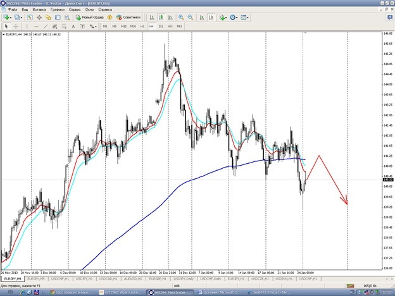Image resolution: width=395 pixels, height=296 pixels.
Task: Switch chart to candlestick display
Action: (161, 18)
